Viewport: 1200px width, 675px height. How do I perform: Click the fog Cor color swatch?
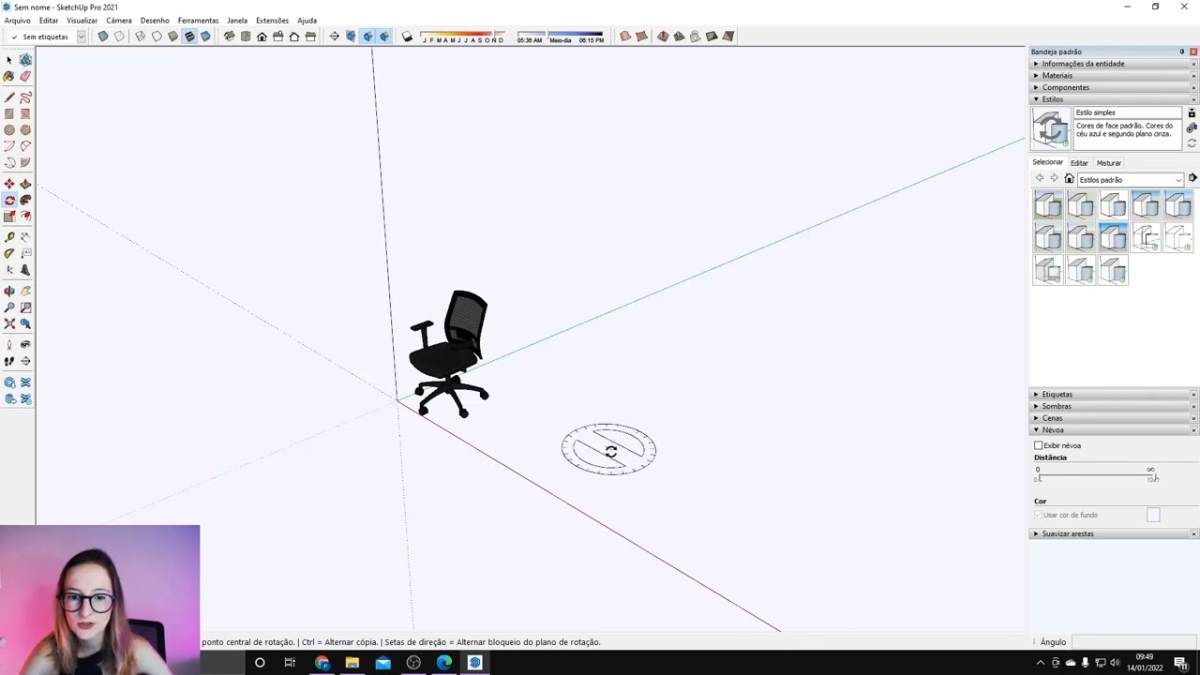1153,515
